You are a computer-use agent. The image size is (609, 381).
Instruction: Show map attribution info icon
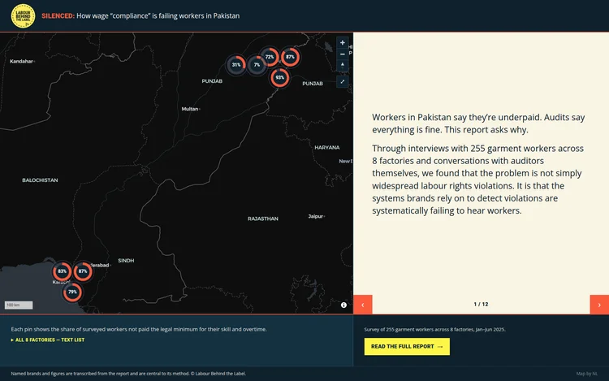(343, 305)
